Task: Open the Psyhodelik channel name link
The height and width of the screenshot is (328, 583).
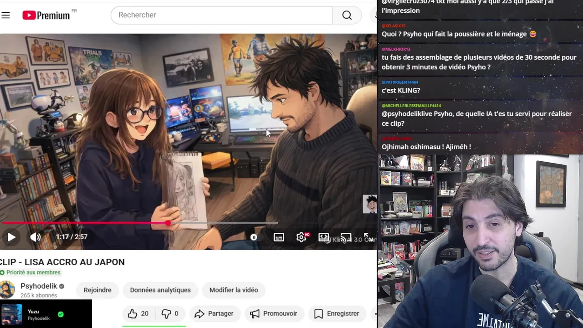Action: tap(39, 286)
